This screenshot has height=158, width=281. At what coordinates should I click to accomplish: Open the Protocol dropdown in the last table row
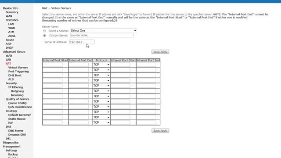tap(101, 122)
